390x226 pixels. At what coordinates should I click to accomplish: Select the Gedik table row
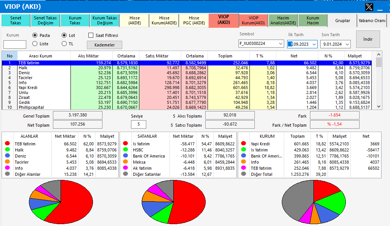(187, 102)
